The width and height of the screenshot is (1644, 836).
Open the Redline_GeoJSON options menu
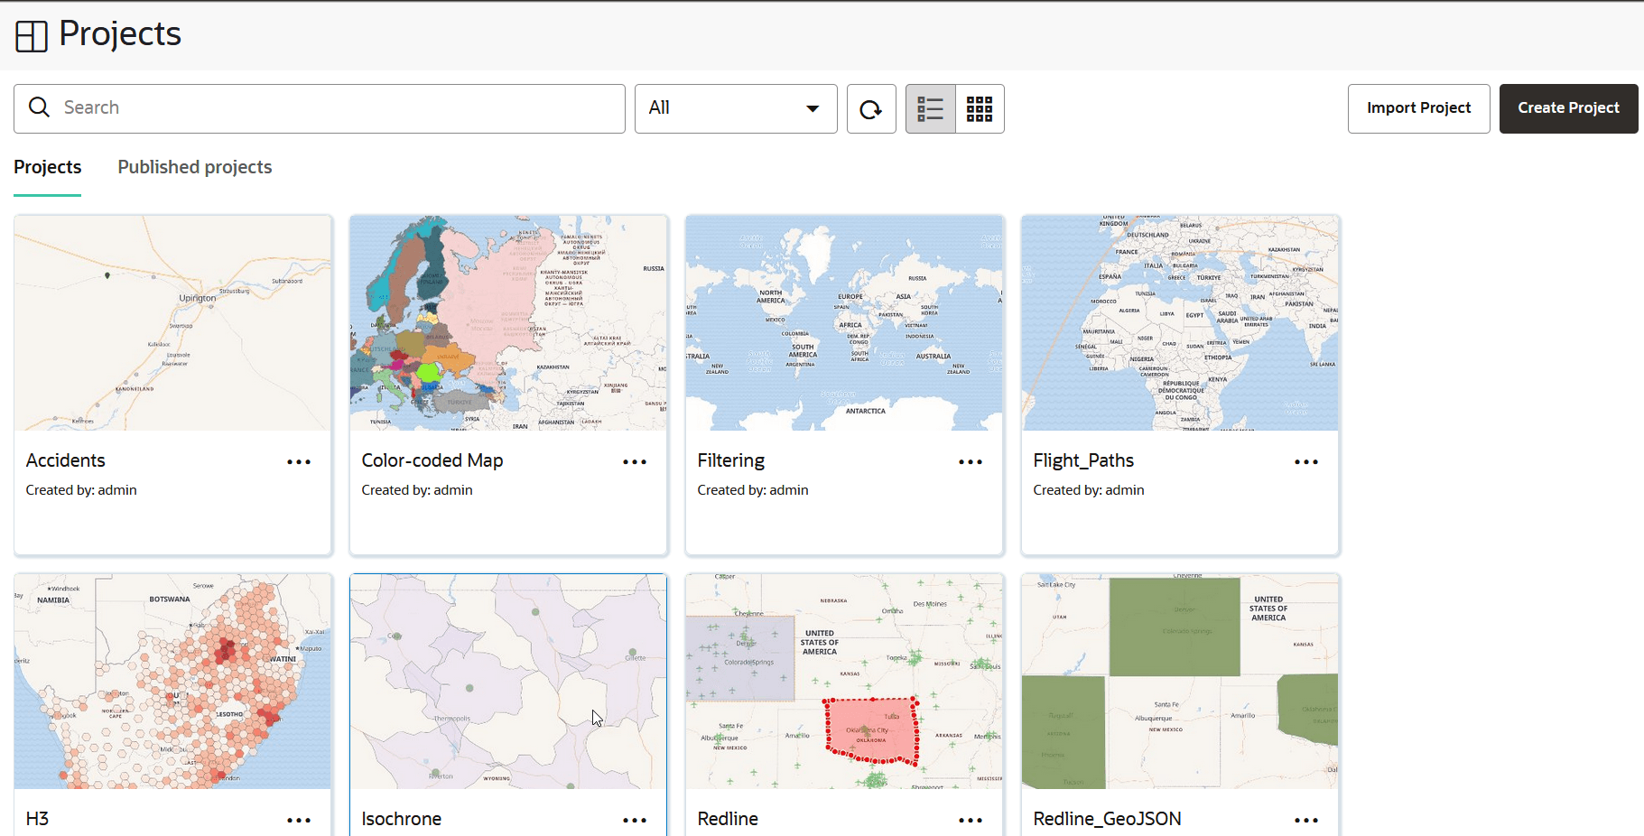coord(1306,820)
